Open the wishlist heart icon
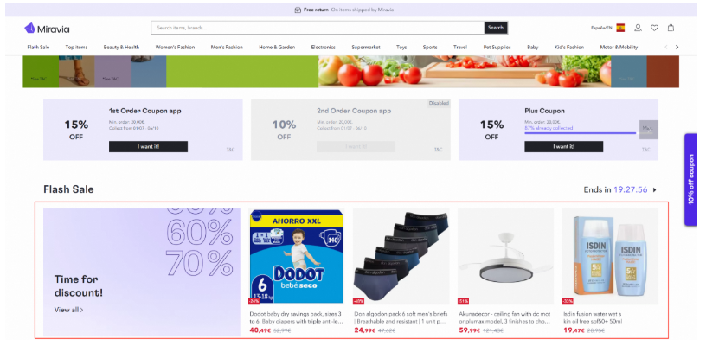Viewport: 706px width, 346px height. coord(654,28)
